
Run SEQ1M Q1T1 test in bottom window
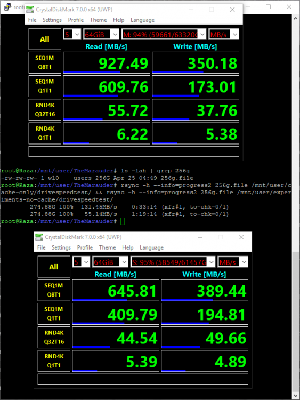[54, 314]
